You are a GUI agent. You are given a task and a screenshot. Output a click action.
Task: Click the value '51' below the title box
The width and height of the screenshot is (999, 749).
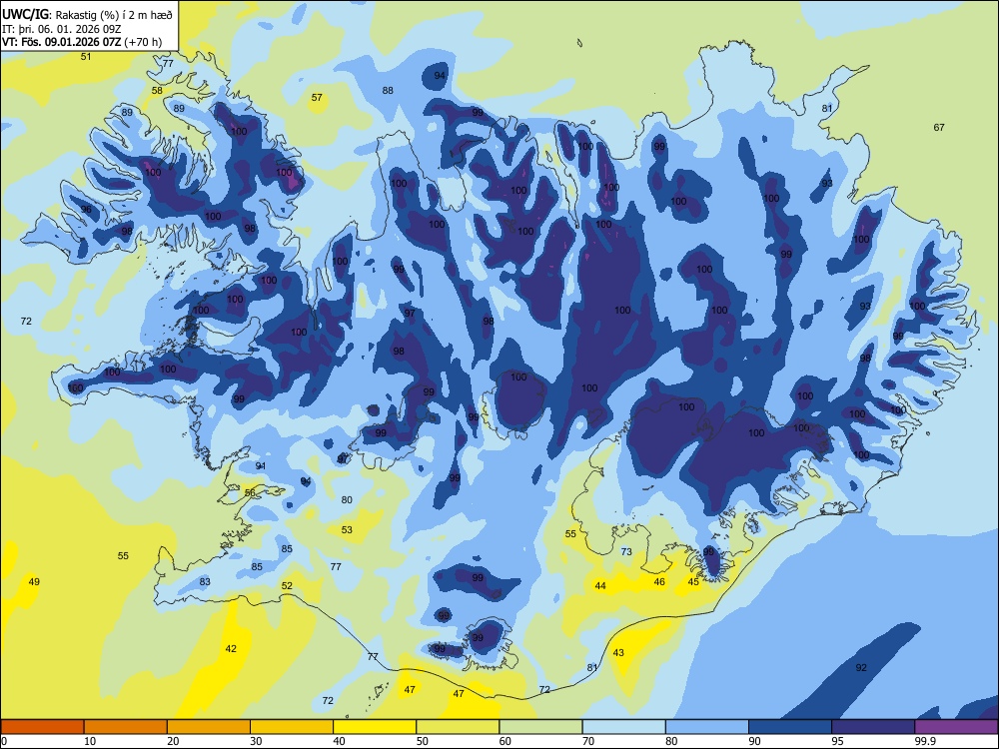(85, 57)
